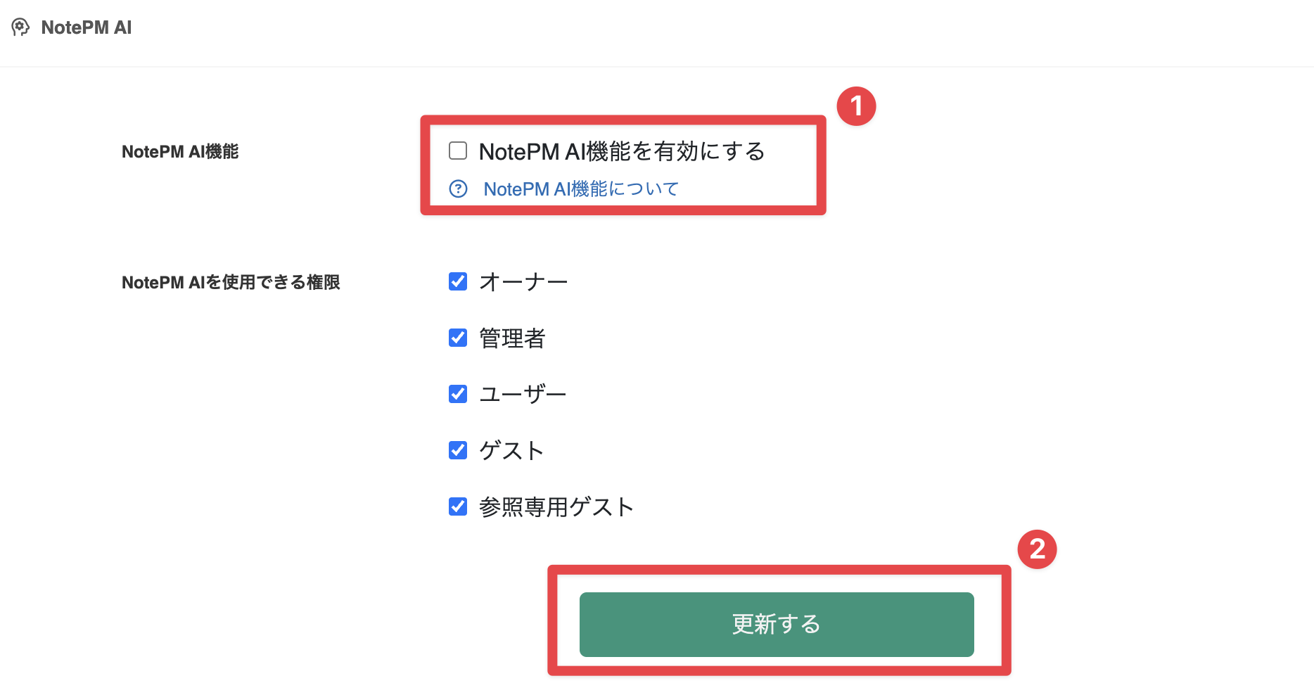Screen dimensions: 1314x695
Task: Click the bold NotePM AI機能 section heading
Action: point(180,151)
